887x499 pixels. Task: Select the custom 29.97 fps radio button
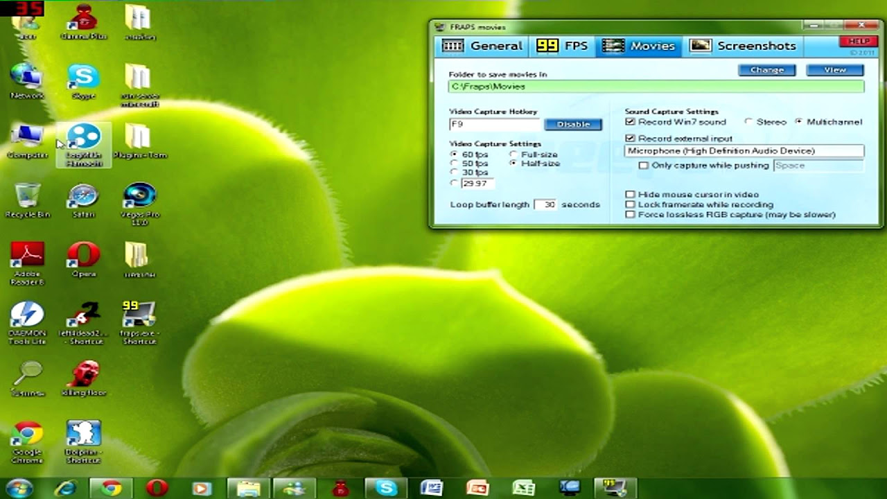[x=454, y=183]
